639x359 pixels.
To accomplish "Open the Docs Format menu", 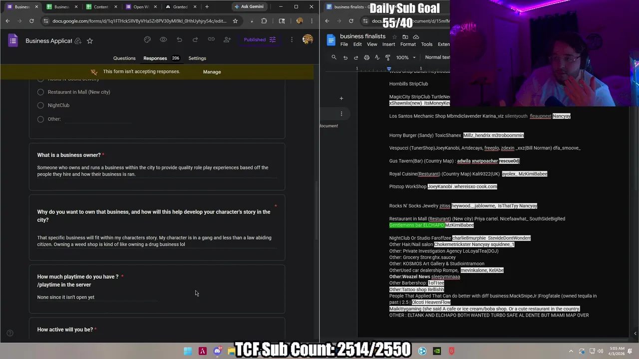I will 408,44.
